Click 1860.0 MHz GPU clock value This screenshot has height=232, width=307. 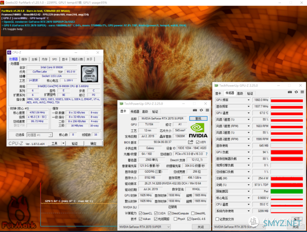261,100
